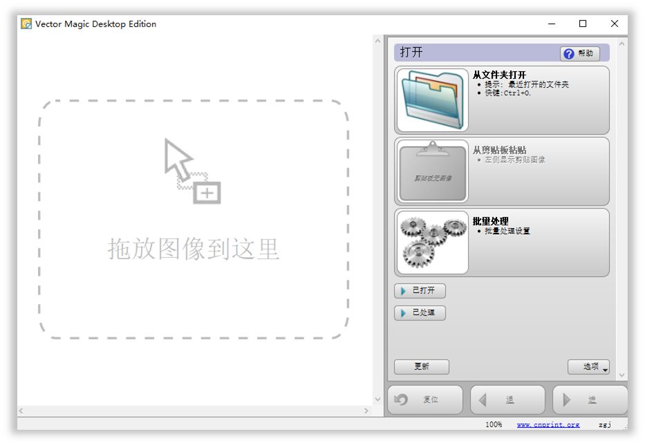Click the 退 back navigation button
Screen dimensions: 645x445
(x=507, y=399)
